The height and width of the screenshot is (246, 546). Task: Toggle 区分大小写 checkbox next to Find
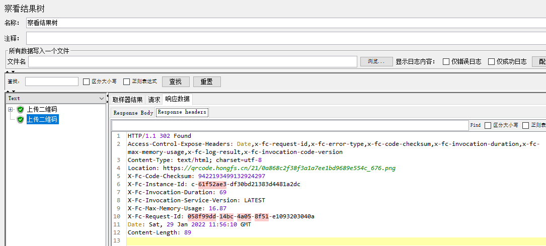coord(488,125)
